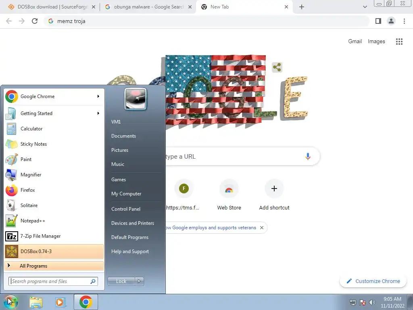The width and height of the screenshot is (413, 310).
Task: Open Images link
Action: click(376, 42)
